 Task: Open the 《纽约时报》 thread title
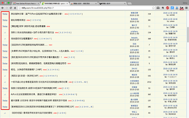[32, 113]
